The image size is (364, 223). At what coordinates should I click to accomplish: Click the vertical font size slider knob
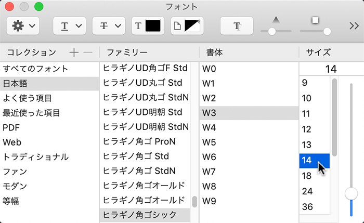click(x=352, y=193)
